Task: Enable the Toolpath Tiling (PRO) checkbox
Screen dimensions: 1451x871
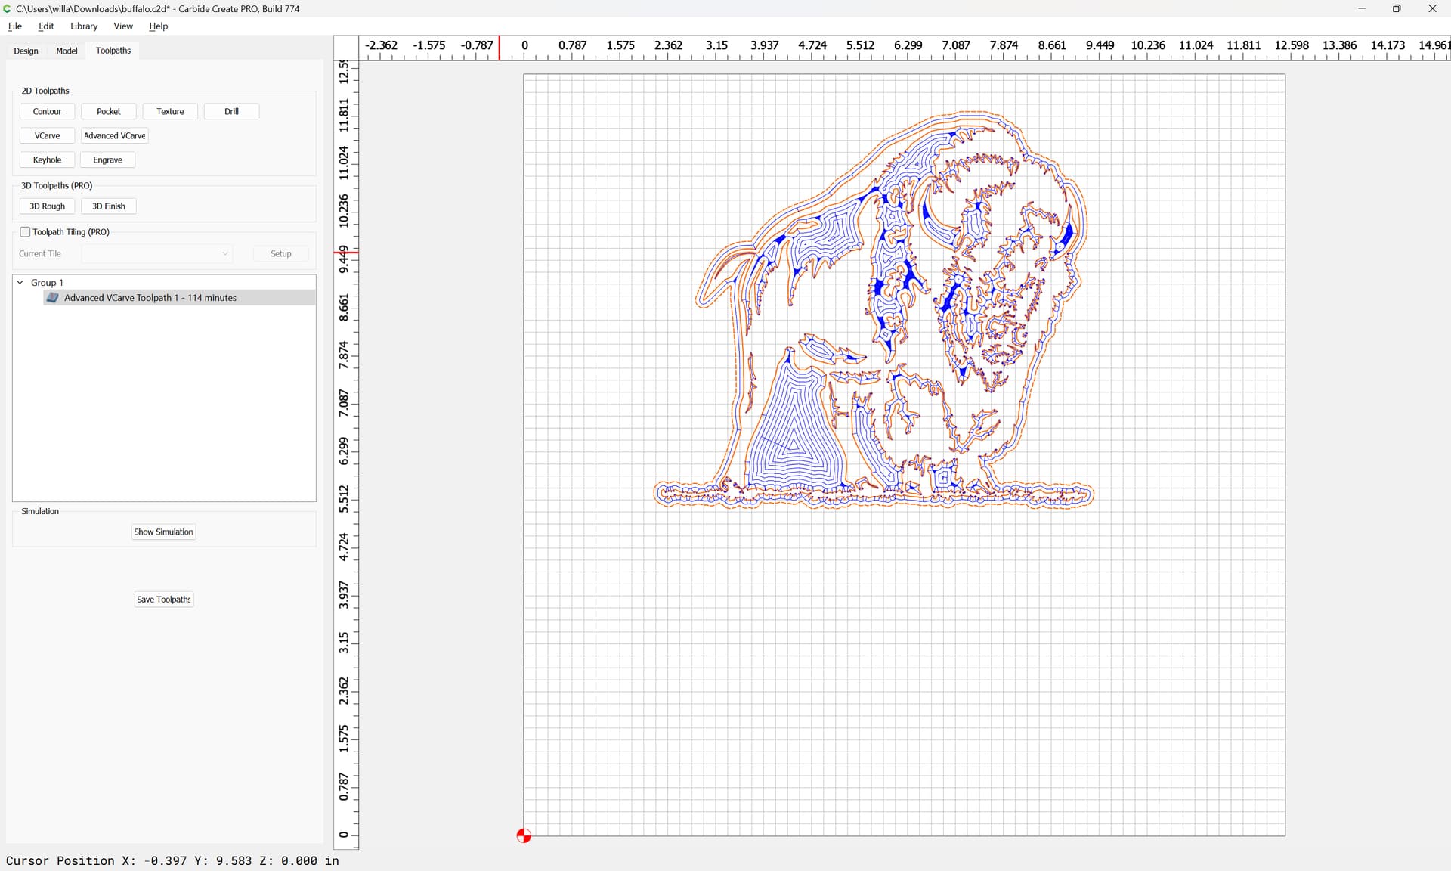Action: click(x=25, y=232)
